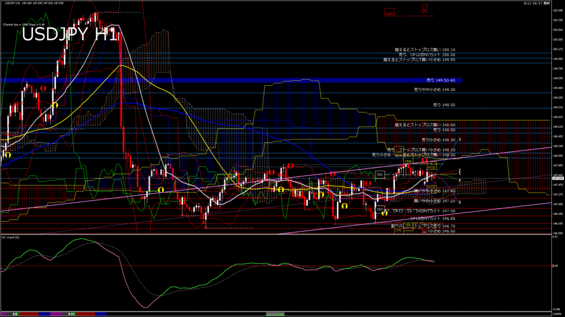Click the 8/11 date marker on timeline
This screenshot has height=317, width=565.
71,314
